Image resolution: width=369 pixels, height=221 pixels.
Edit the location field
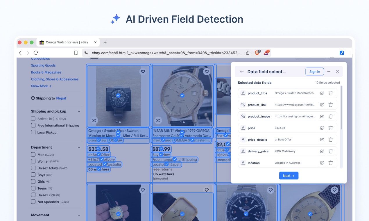pyautogui.click(x=322, y=163)
